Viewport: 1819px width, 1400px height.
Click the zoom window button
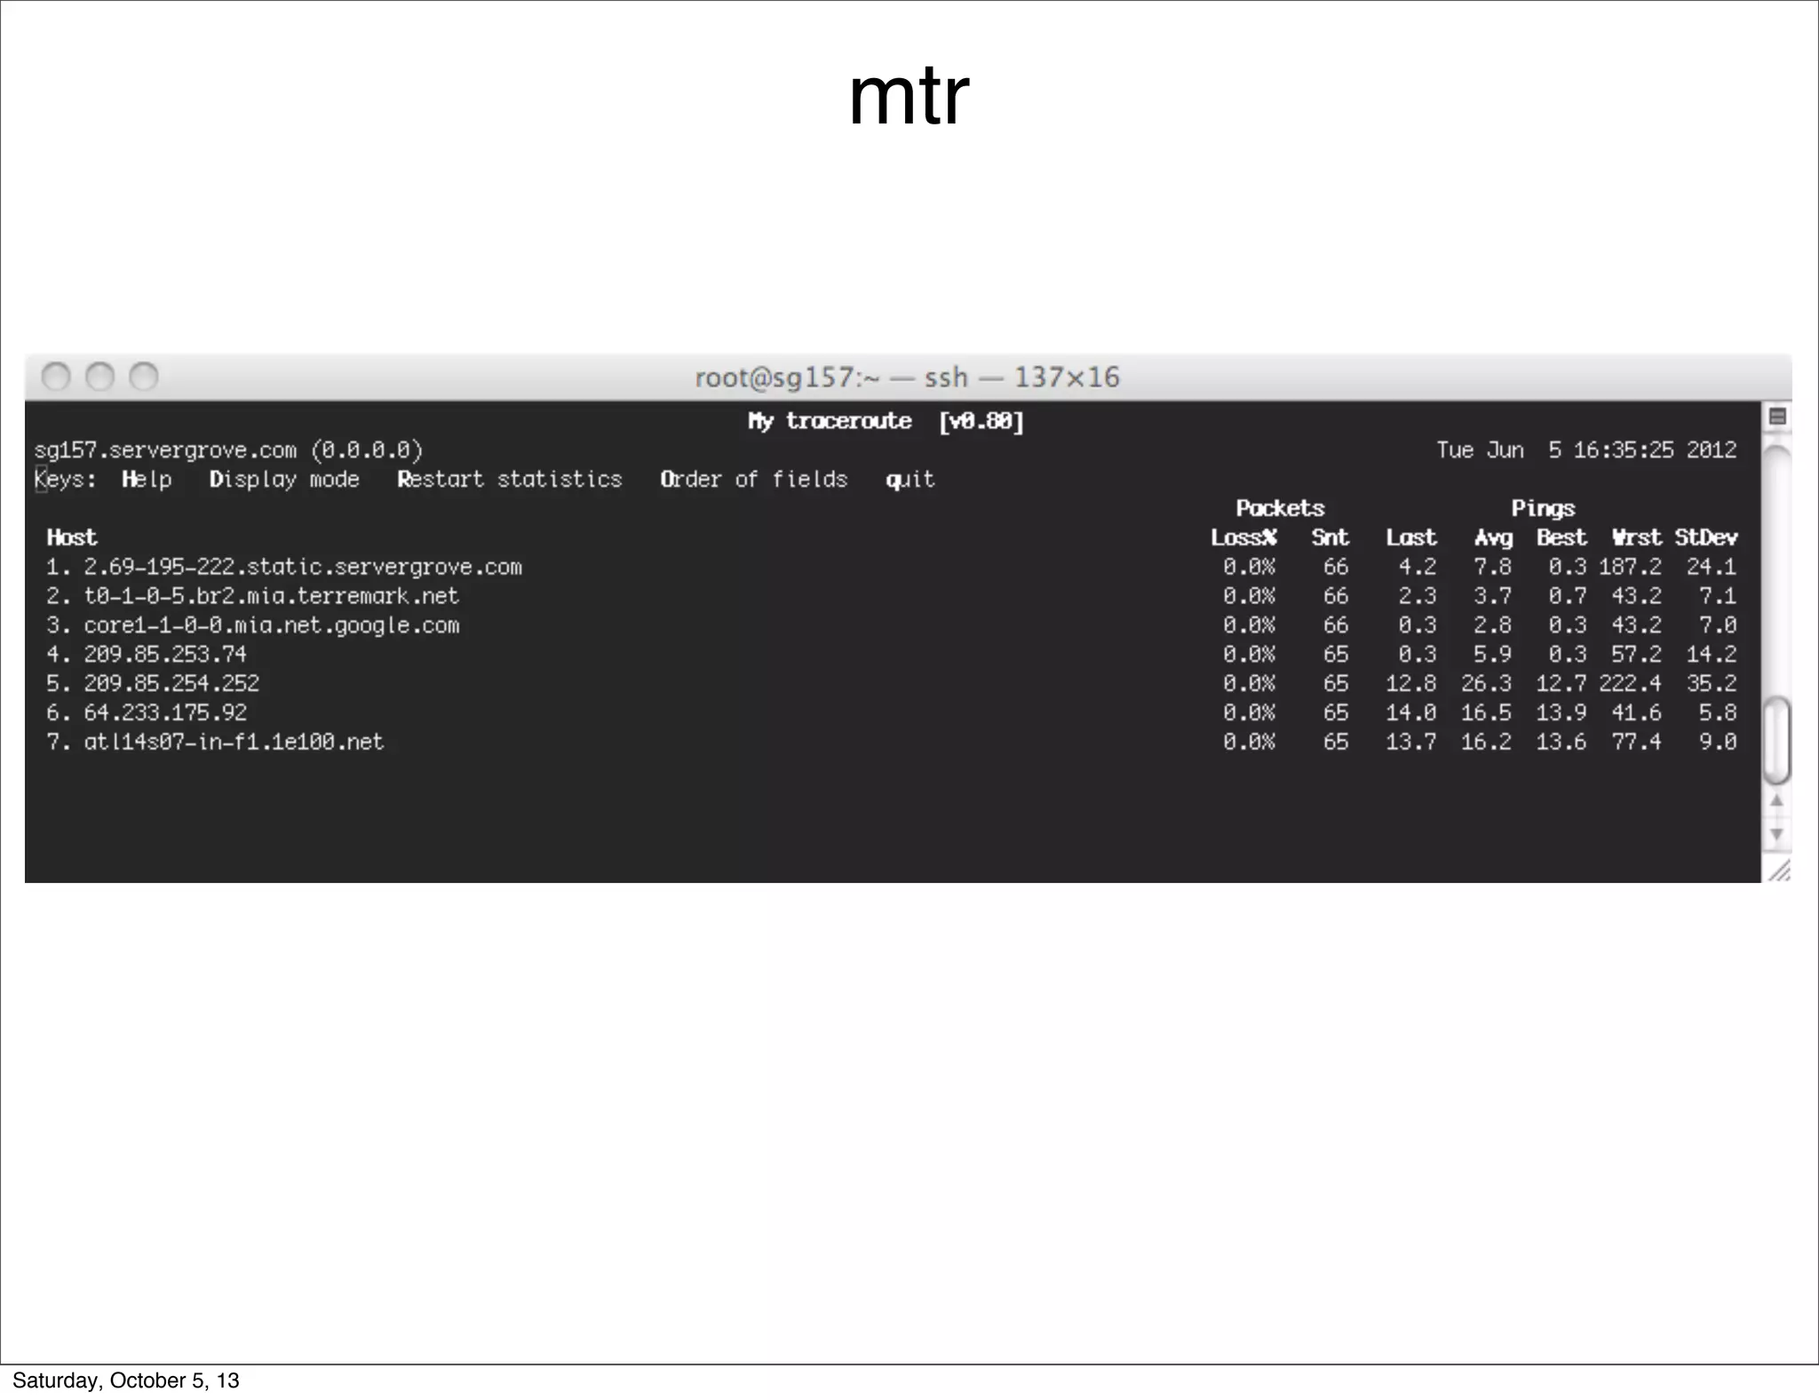tap(144, 377)
